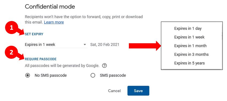Image resolution: width=227 pixels, height=101 pixels.
Task: Click the Sat, 20 Feb 2021 date text
Action: pos(105,45)
